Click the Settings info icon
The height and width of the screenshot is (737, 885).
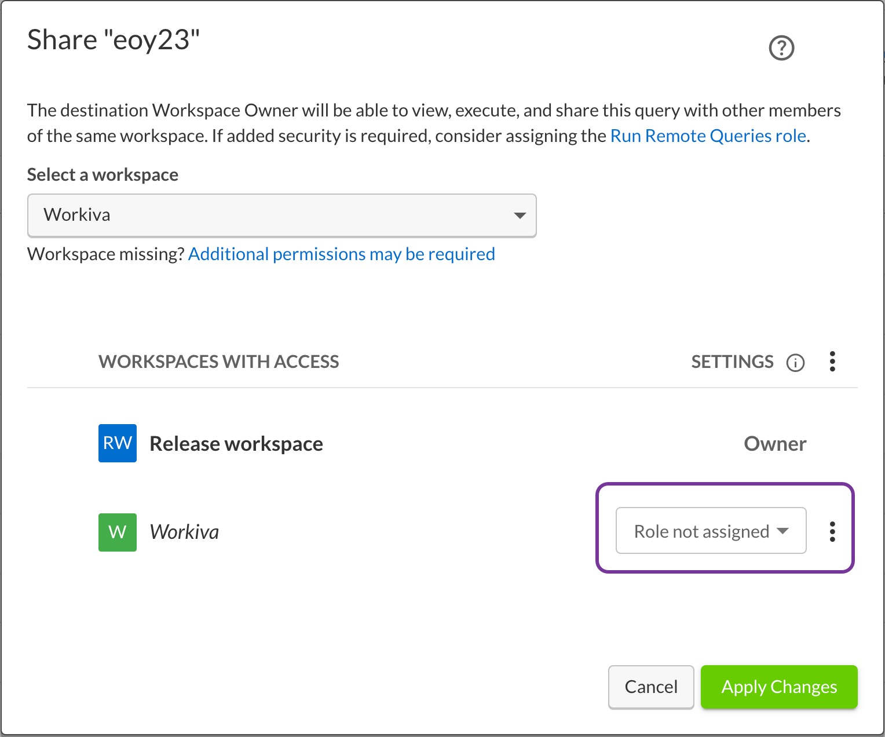(795, 363)
